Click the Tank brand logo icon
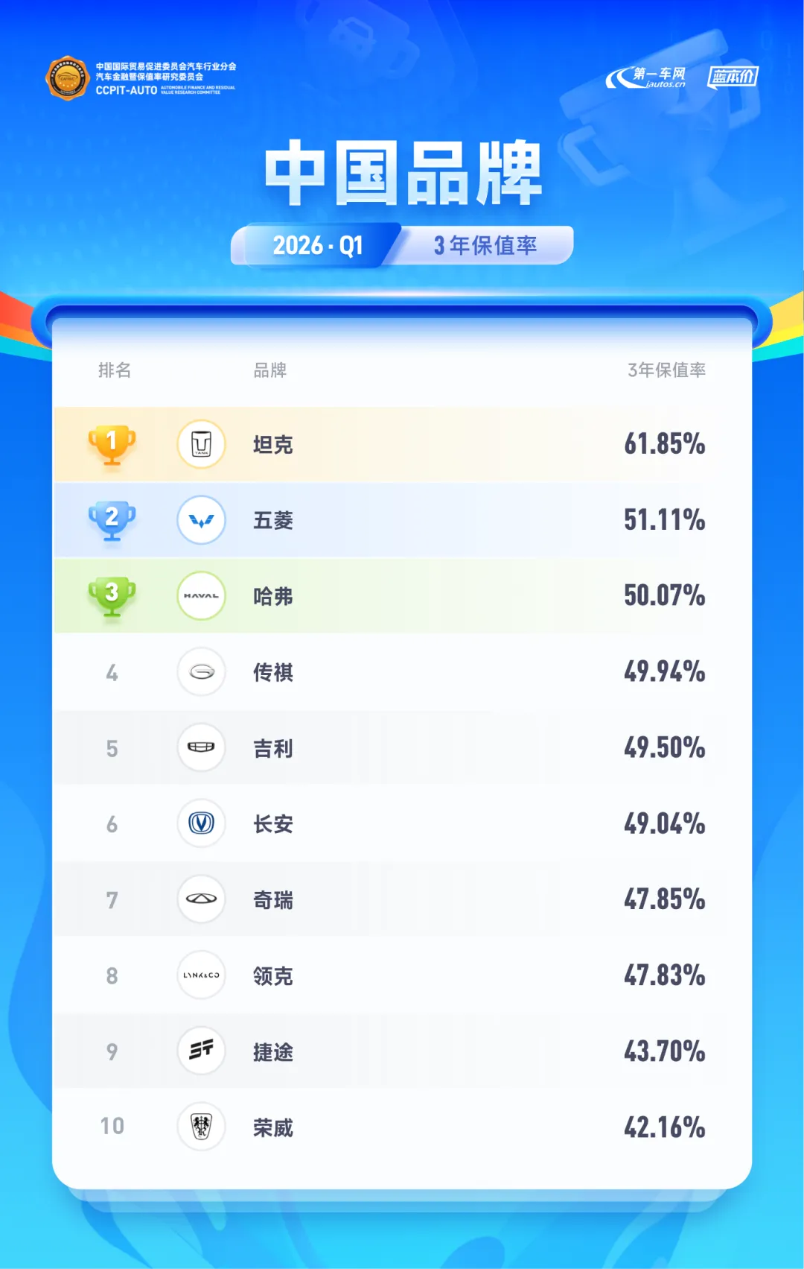 click(x=201, y=444)
